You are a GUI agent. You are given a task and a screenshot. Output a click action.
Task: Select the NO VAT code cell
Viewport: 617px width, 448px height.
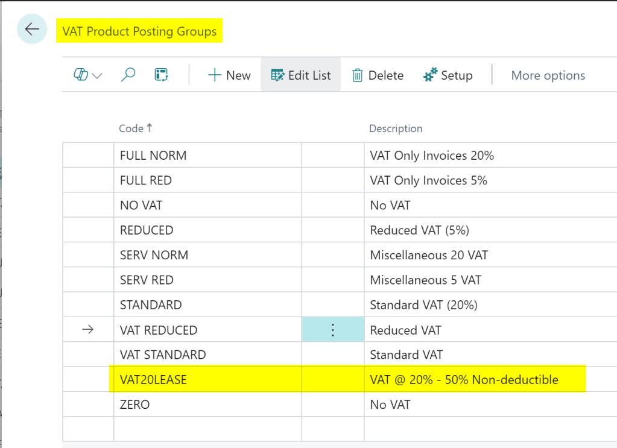(141, 206)
